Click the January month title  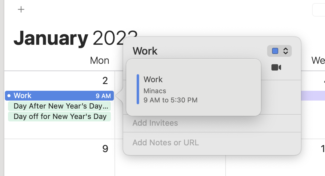pos(51,38)
